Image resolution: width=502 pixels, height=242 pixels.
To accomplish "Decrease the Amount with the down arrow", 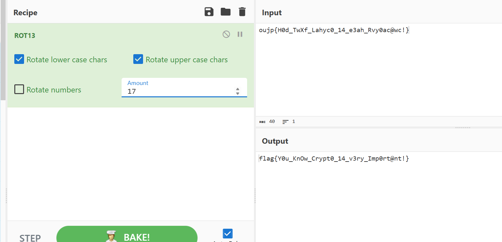I will [x=238, y=93].
